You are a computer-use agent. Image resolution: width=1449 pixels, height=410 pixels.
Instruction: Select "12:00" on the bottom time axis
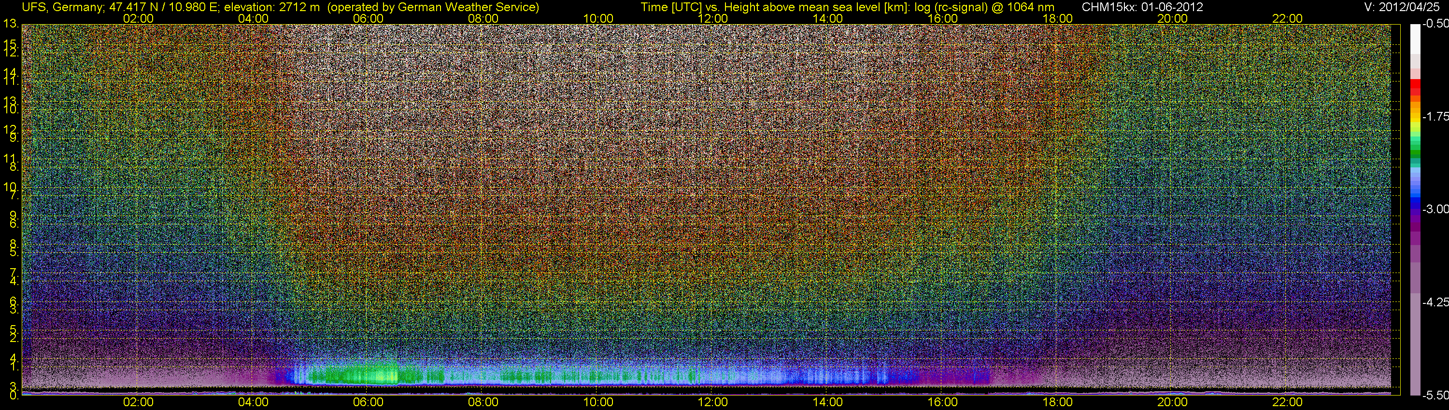(713, 402)
